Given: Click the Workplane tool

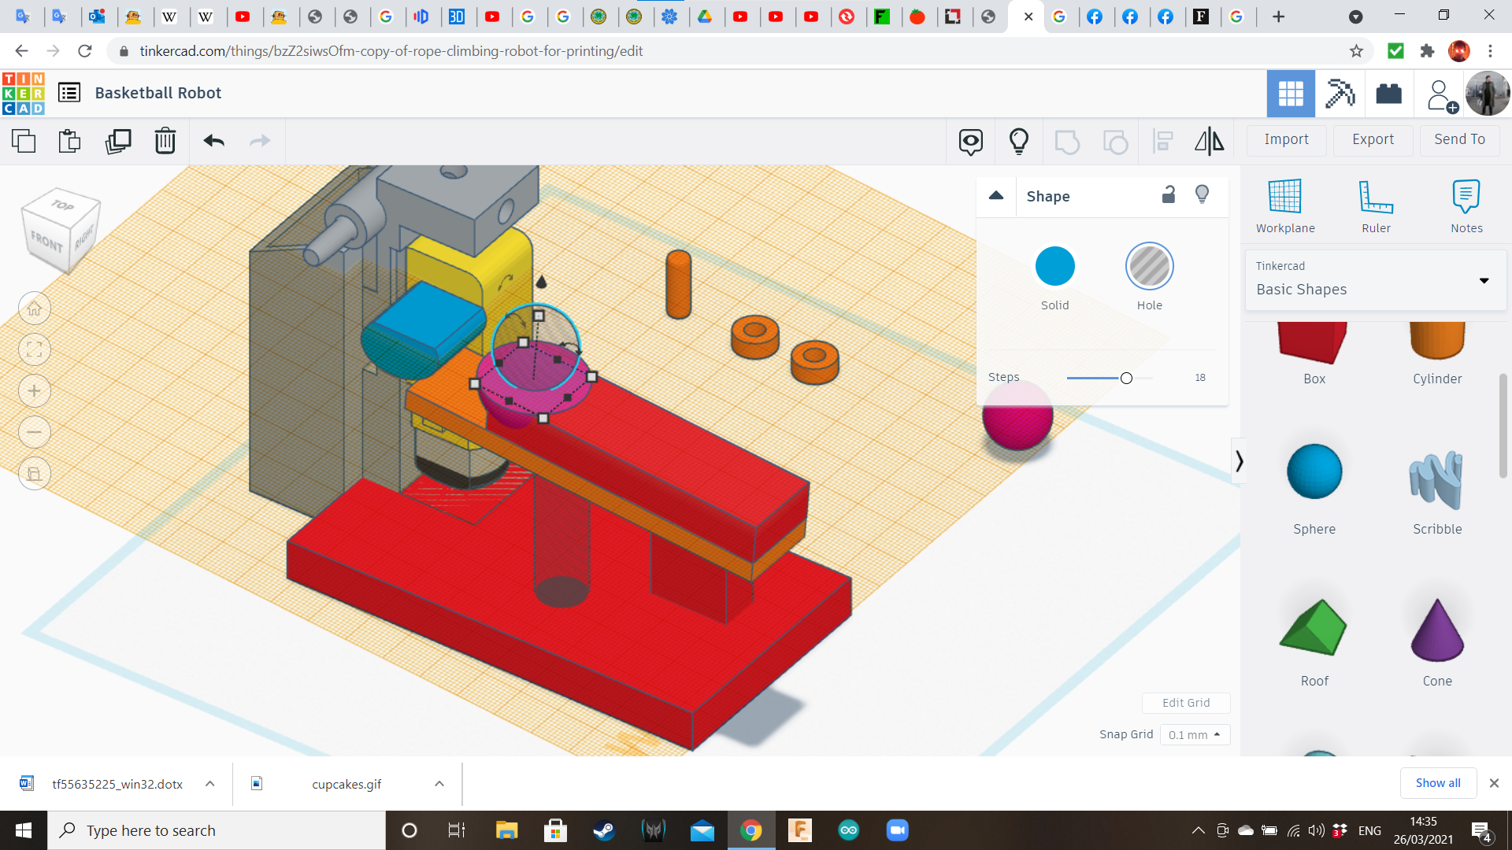Looking at the screenshot, I should pyautogui.click(x=1284, y=205).
